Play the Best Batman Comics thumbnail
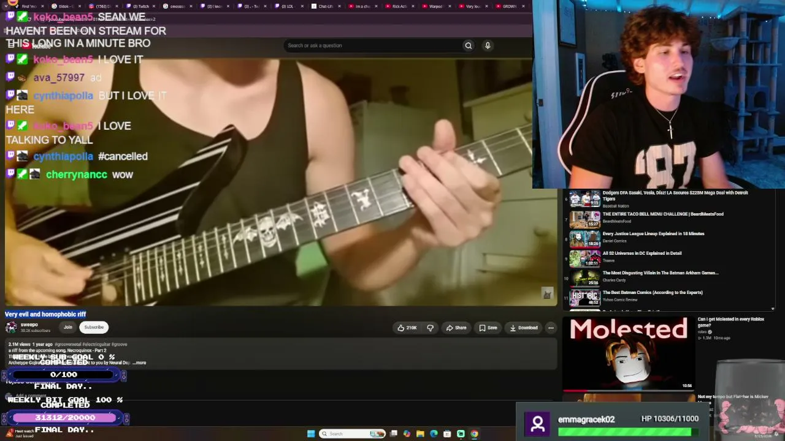 584,297
